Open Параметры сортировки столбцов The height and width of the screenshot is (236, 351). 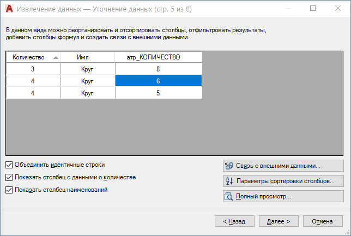coord(283,181)
